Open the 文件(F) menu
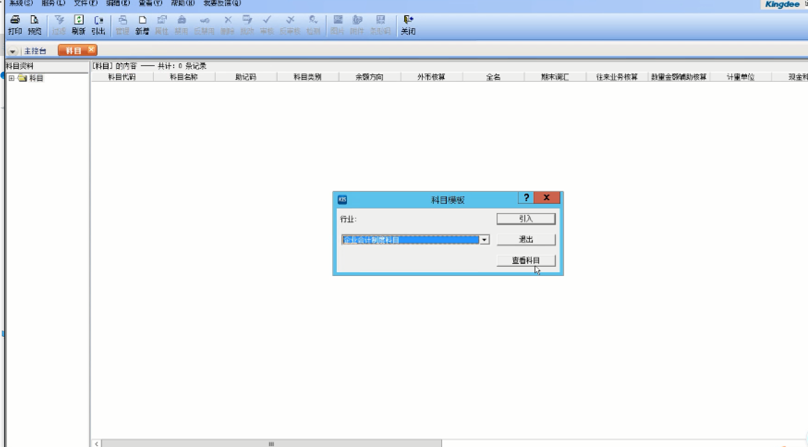This screenshot has width=808, height=447. click(x=85, y=3)
